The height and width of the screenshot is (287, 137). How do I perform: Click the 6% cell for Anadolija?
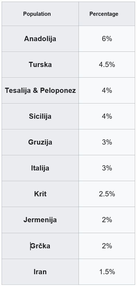[107, 39]
